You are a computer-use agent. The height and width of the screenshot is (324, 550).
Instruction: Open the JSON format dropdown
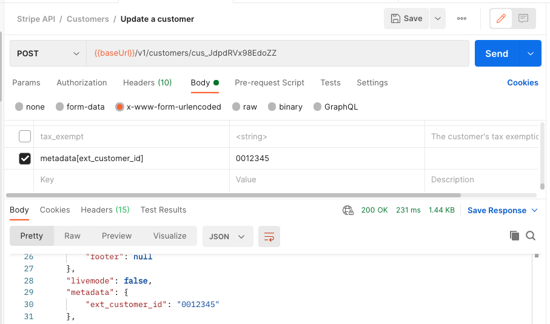[227, 236]
